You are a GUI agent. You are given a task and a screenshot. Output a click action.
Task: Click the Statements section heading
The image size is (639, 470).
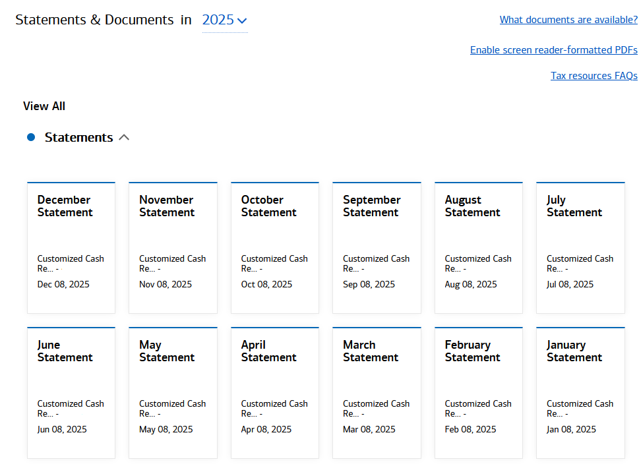[78, 137]
